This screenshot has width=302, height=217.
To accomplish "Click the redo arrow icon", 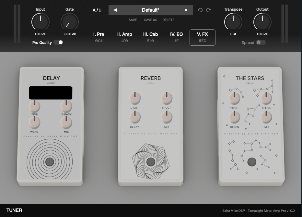I will pos(208,10).
